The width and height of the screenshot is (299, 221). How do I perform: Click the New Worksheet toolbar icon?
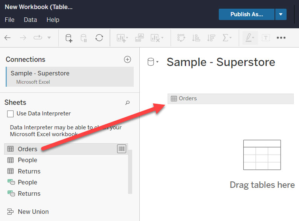(x=122, y=38)
